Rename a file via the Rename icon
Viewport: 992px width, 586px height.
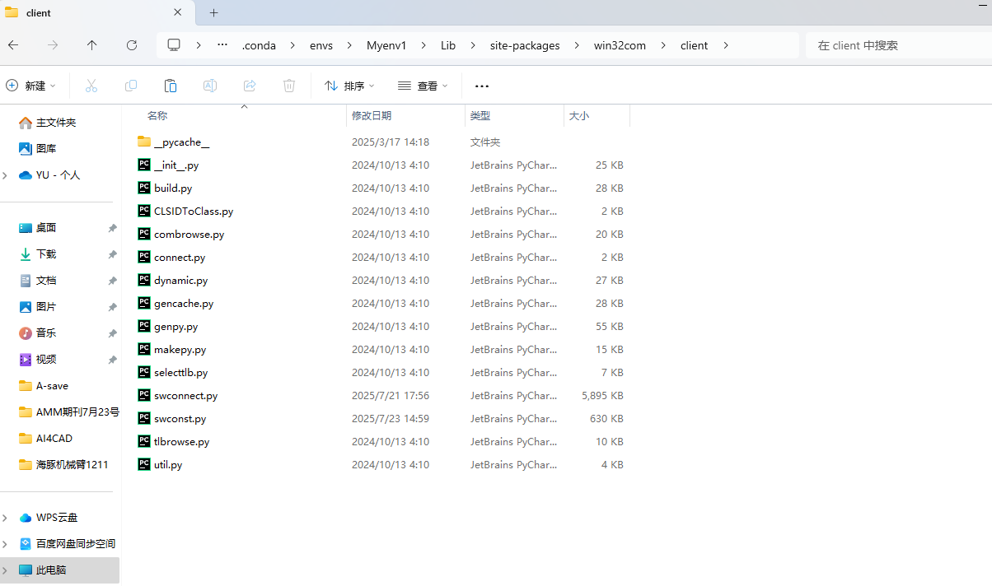click(x=209, y=86)
